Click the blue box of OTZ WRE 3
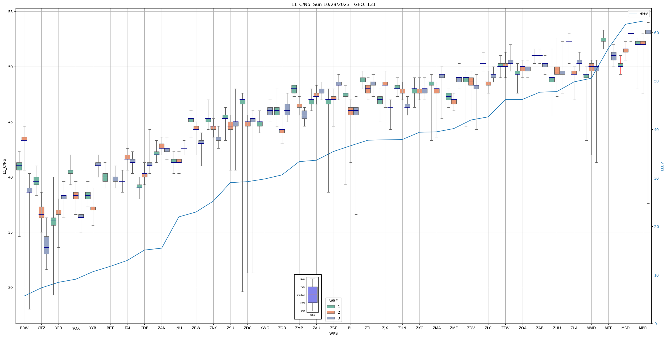Screen dimensions: 667x338 [x=46, y=245]
